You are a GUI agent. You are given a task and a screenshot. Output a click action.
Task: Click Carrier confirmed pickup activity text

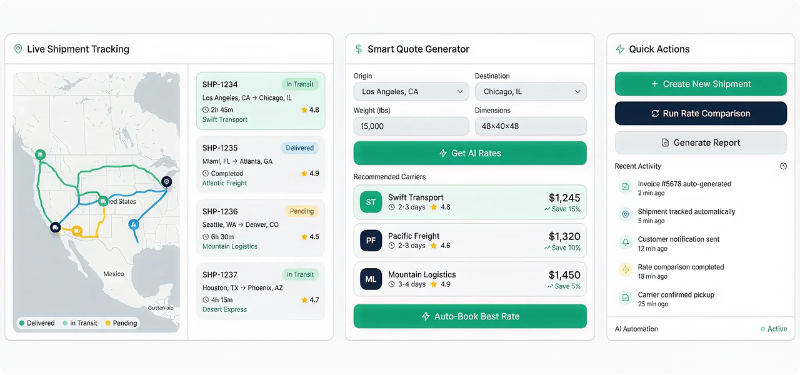[x=676, y=295]
